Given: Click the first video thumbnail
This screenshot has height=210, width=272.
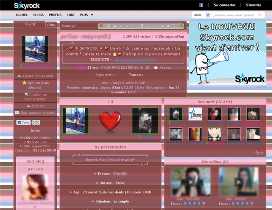Looking at the screenshot, I should click(x=191, y=182).
